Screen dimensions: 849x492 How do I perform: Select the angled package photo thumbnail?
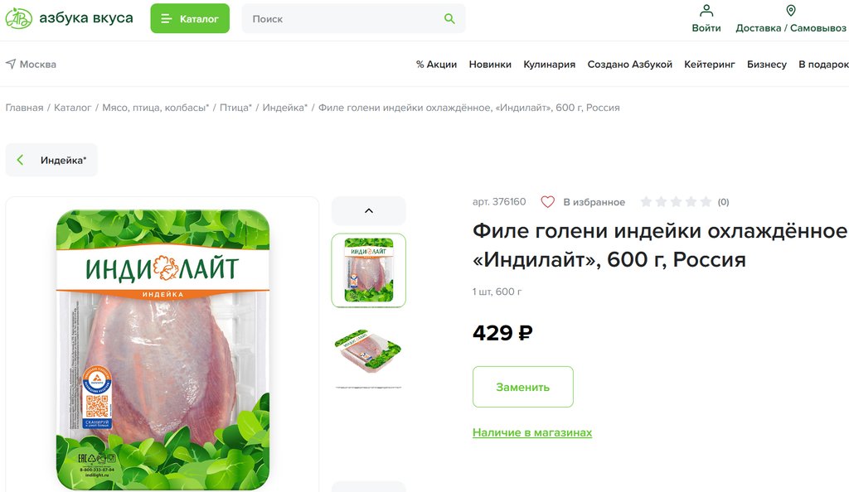coord(368,352)
